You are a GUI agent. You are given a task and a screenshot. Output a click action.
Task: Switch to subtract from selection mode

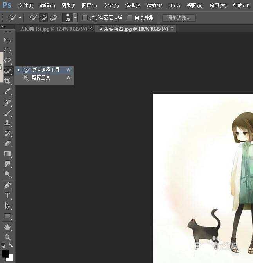pyautogui.click(x=54, y=18)
